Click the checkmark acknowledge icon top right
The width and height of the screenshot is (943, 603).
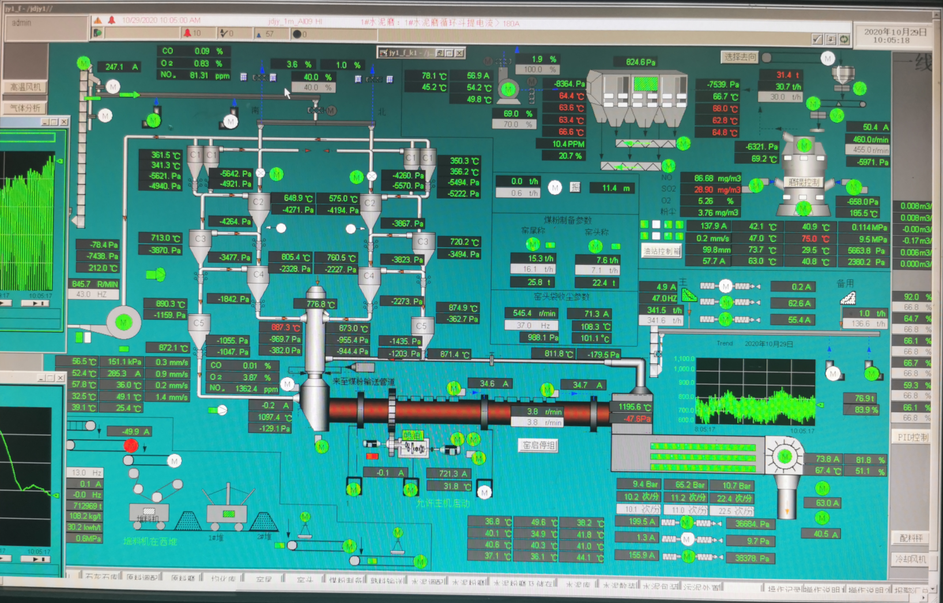click(x=817, y=39)
